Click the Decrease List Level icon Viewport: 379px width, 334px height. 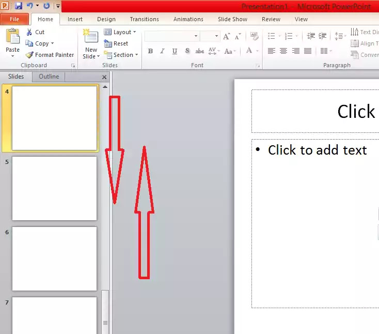coord(311,36)
